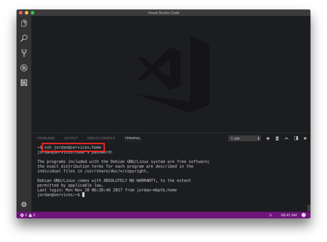Kill terminal with the trash icon
The width and height of the screenshot is (327, 242).
coord(277,138)
